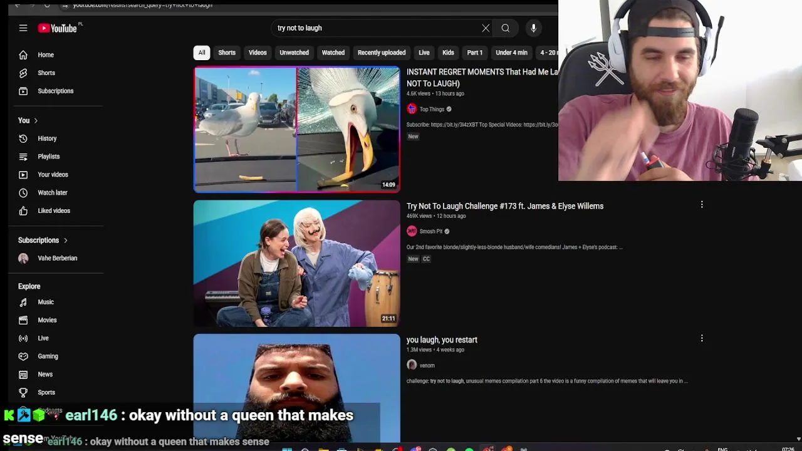Open the seagull INSTANT REGRET video thumbnail
802x451 pixels.
tap(297, 129)
